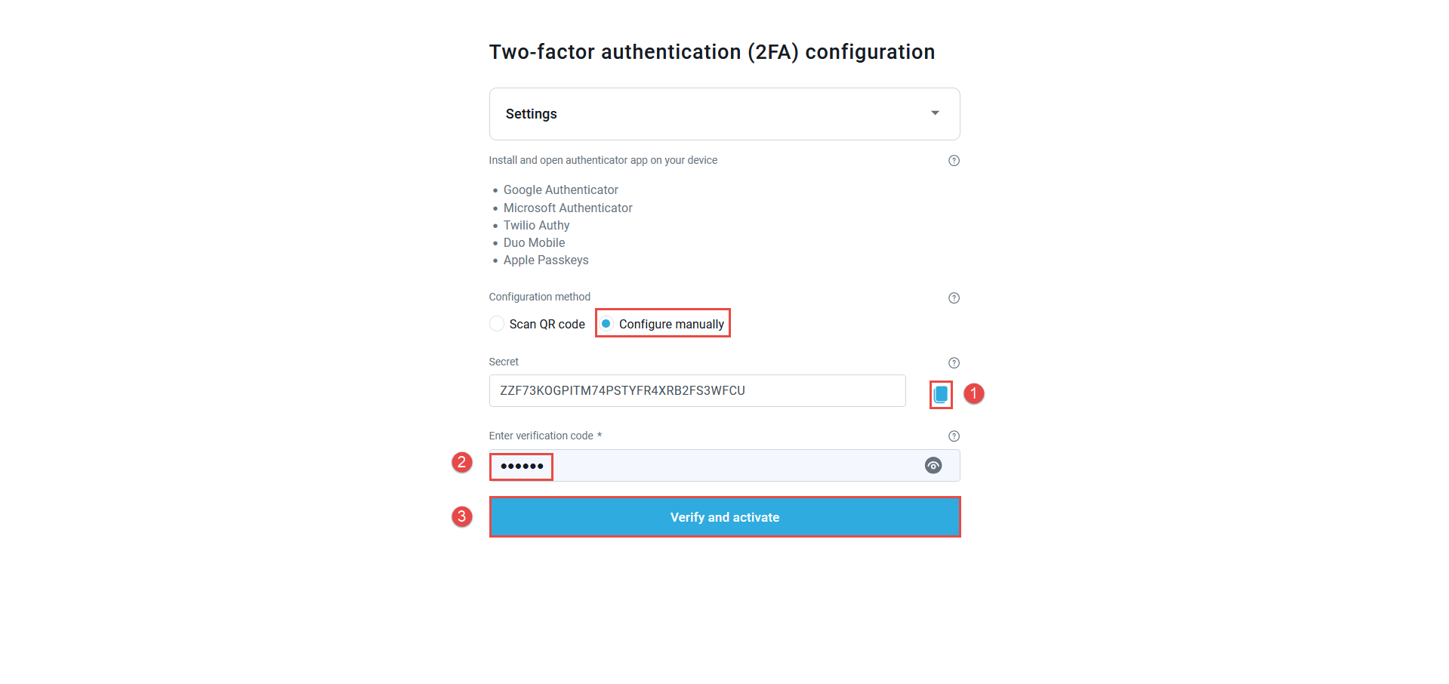Click the Configure manually label text
The height and width of the screenshot is (684, 1449).
(671, 324)
